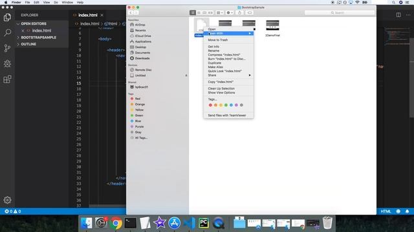Click the Finder Search field
This screenshot has height=232, width=414.
(340, 13)
